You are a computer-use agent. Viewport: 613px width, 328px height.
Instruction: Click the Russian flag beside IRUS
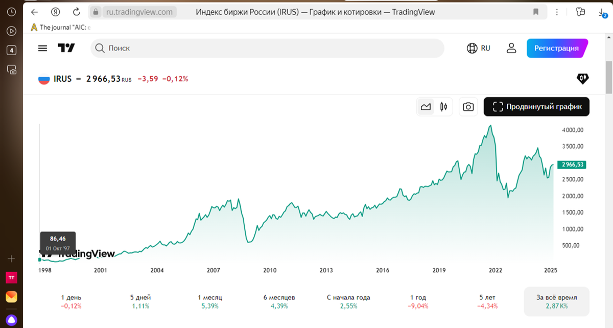pos(44,79)
